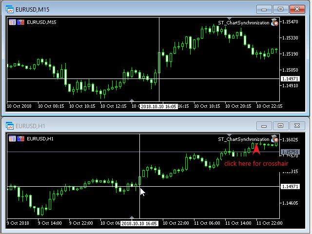Image resolution: width=312 pixels, height=234 pixels.
Task: Click bottom timeline triangle marker in H1 chart
Action: 132,217
